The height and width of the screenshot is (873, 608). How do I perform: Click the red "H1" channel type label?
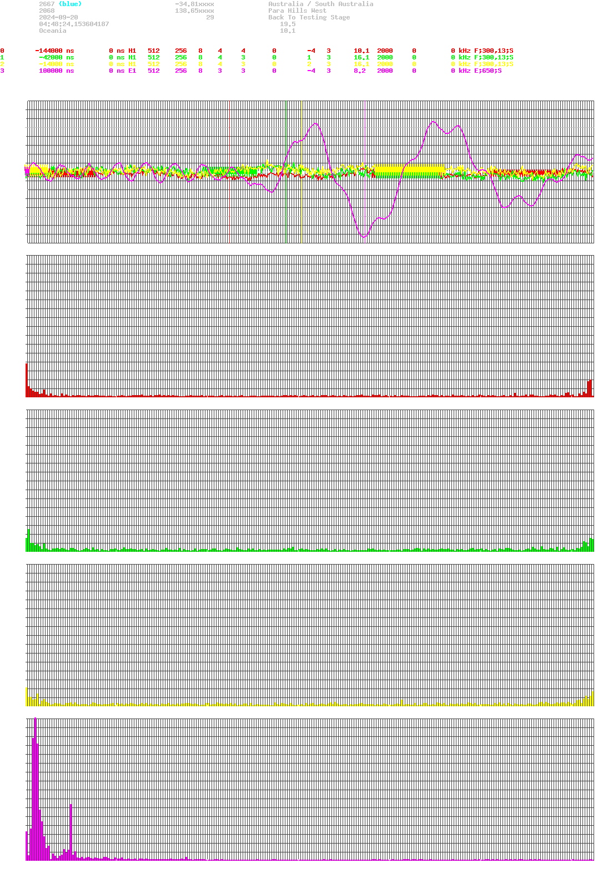tap(132, 51)
